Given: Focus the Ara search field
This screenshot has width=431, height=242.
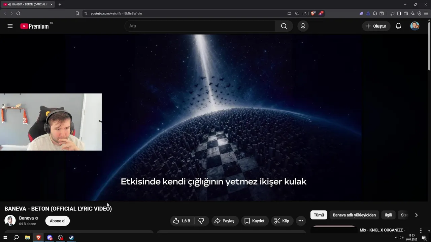Looking at the screenshot, I should click(x=200, y=26).
